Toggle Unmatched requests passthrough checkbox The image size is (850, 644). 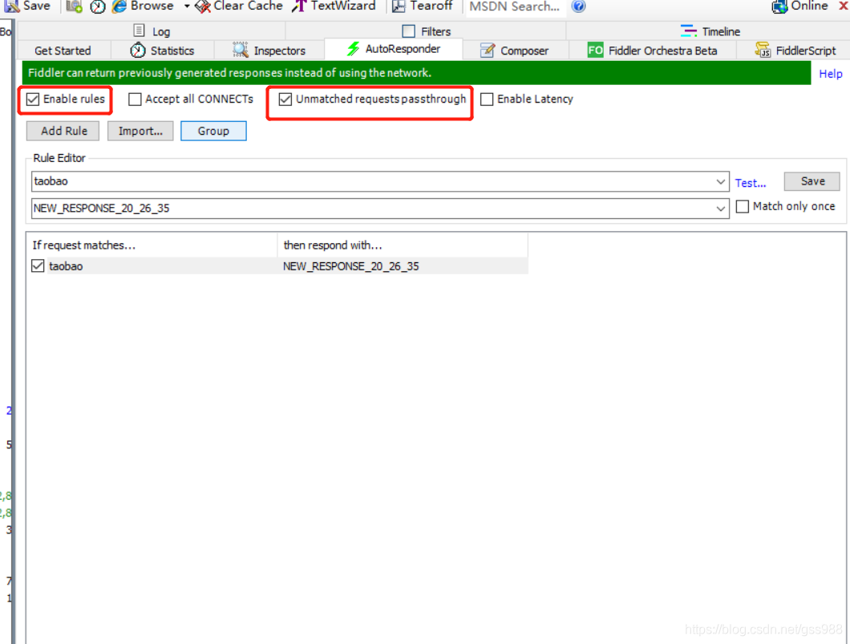[x=285, y=99]
